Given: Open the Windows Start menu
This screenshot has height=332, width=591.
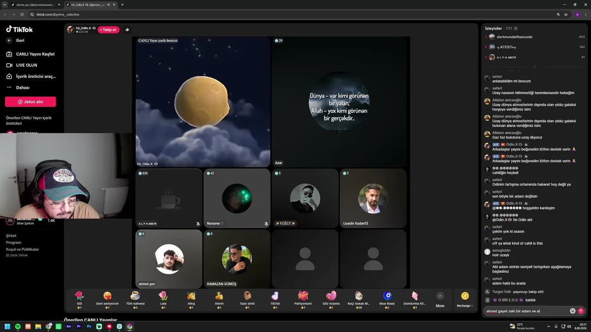Looking at the screenshot, I should tap(8, 326).
